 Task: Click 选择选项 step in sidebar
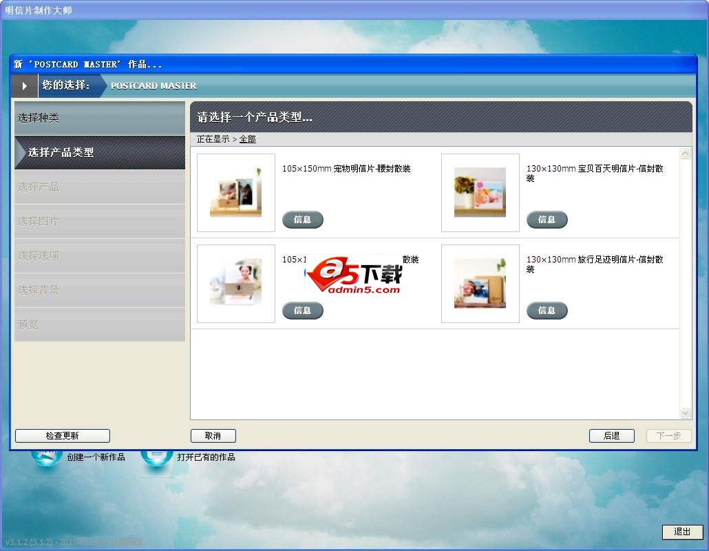[100, 256]
